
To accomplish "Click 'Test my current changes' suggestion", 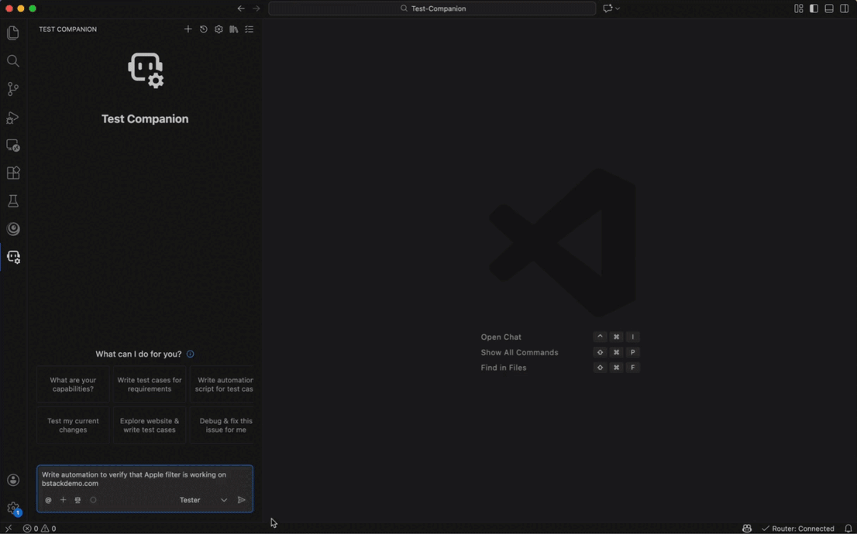I will tap(73, 425).
